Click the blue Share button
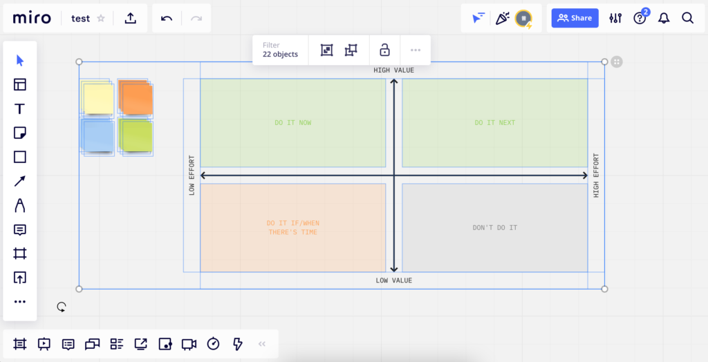Viewport: 708px width, 362px height. pyautogui.click(x=575, y=18)
